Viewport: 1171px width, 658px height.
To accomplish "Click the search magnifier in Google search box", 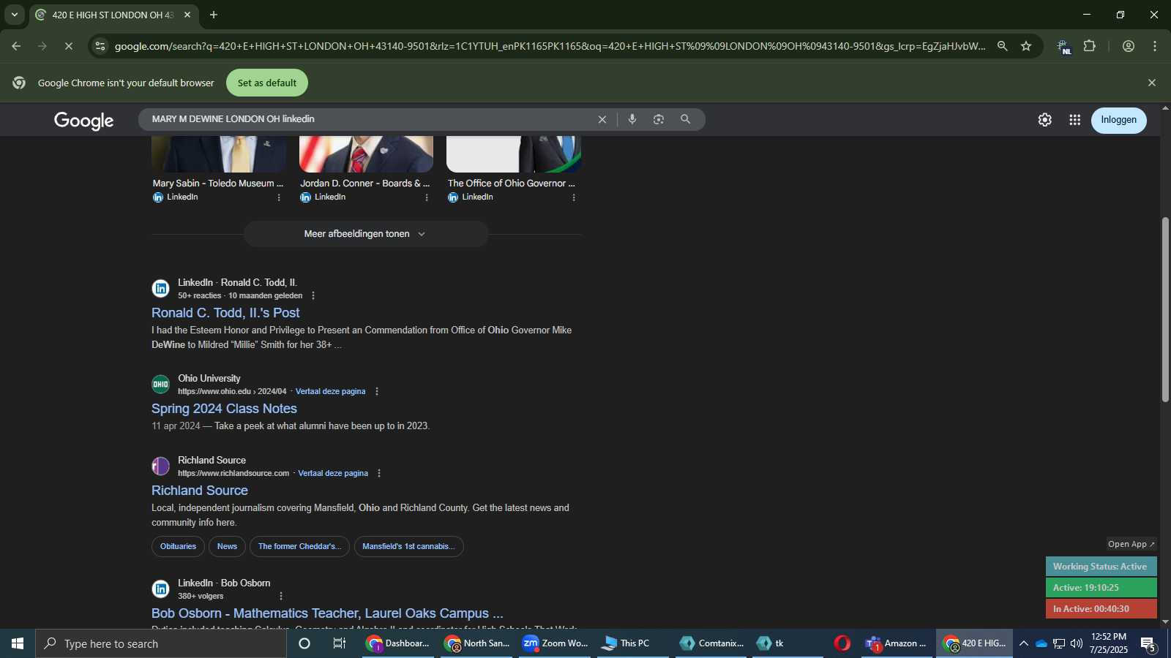I will [686, 119].
